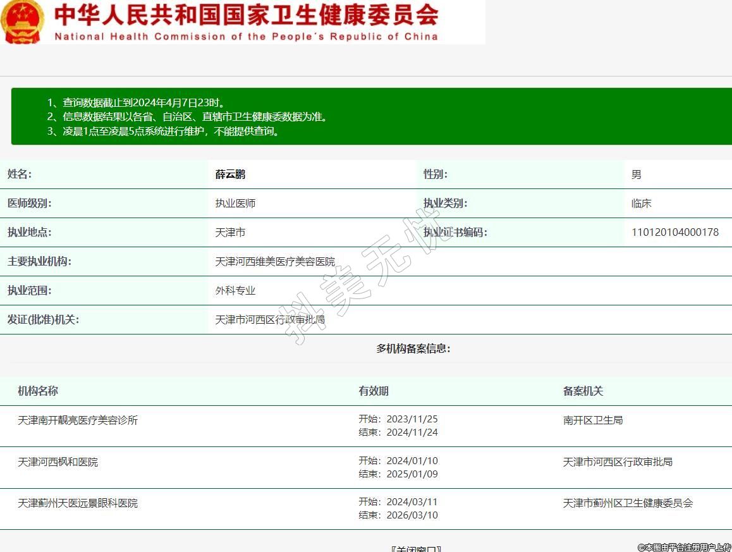Click the national emblem logo
The image size is (732, 552).
(x=23, y=21)
